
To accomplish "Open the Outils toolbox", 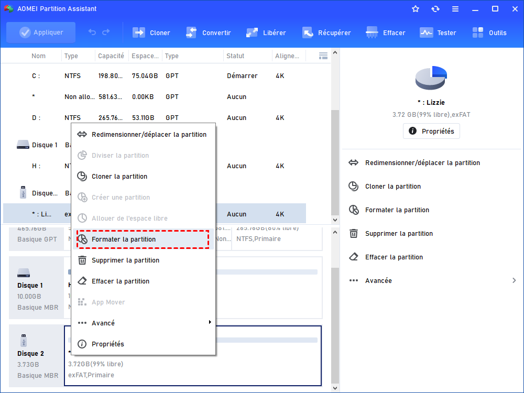I will [x=478, y=32].
